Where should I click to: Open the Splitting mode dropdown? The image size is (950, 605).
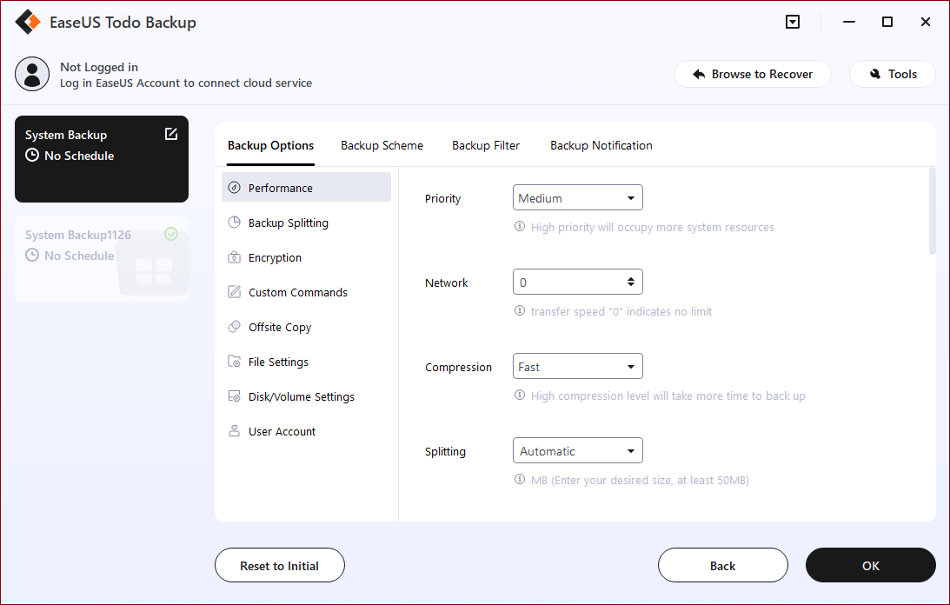[577, 450]
